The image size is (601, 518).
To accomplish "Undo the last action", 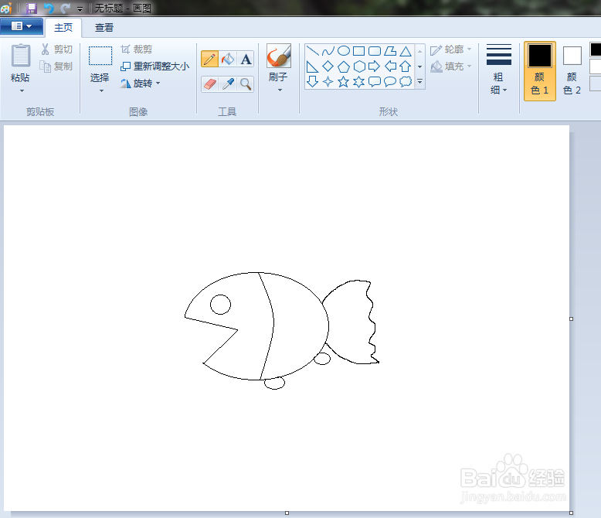I will 49,8.
